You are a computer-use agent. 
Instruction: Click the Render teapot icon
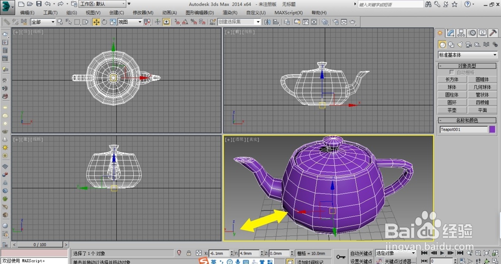click(x=352, y=22)
